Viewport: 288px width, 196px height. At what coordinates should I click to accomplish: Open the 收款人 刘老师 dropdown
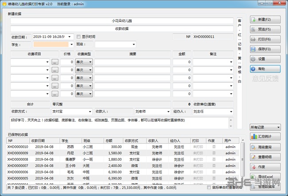click(x=168, y=111)
